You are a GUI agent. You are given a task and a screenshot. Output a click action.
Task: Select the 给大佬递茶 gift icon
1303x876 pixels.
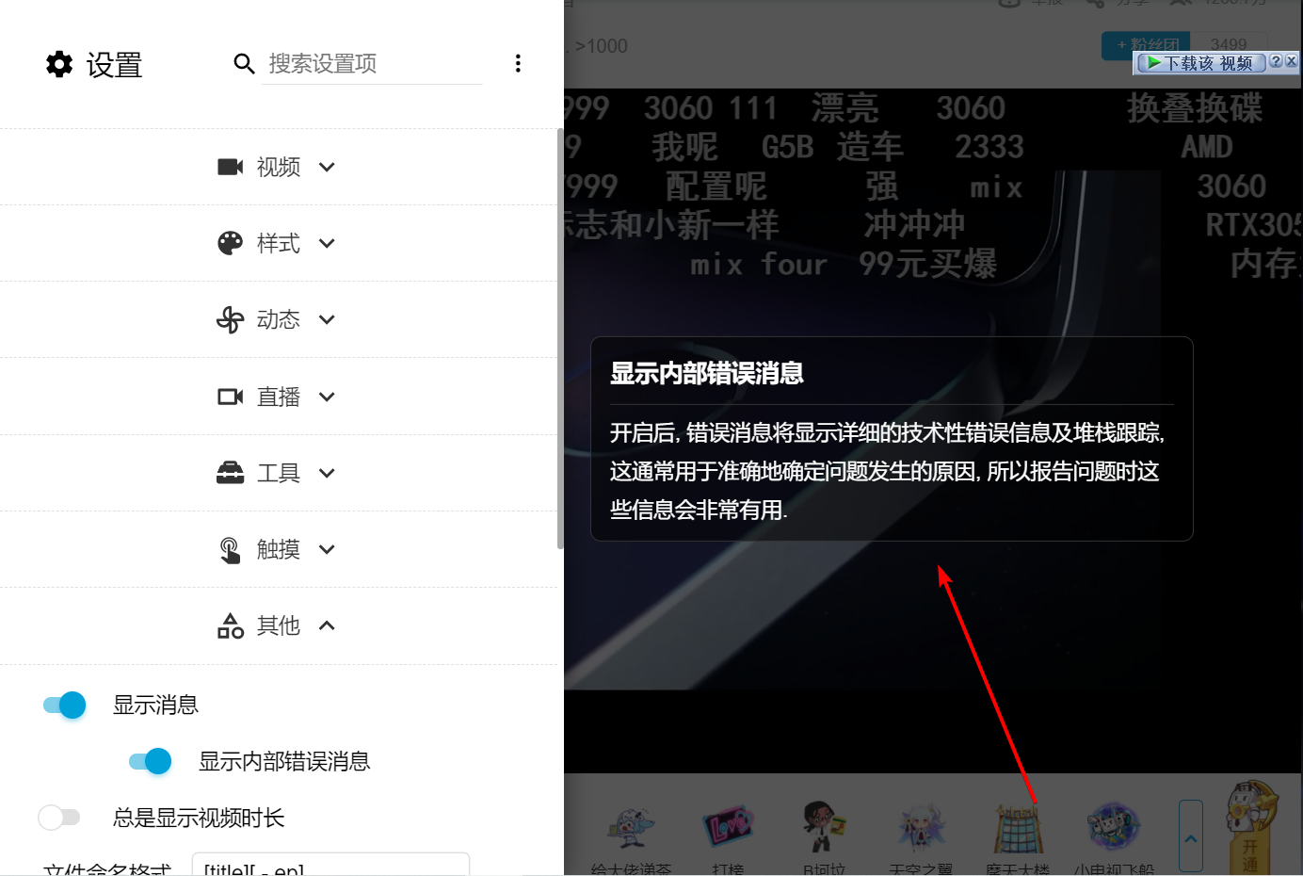click(x=631, y=828)
